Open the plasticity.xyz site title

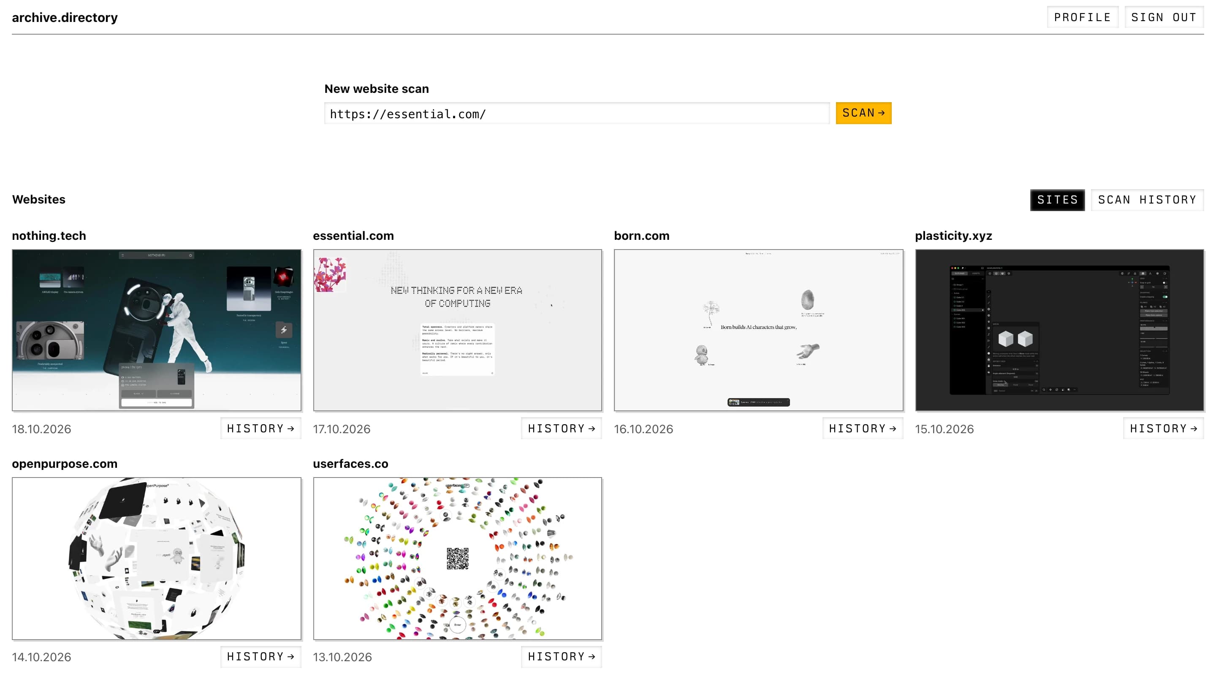[x=953, y=236]
